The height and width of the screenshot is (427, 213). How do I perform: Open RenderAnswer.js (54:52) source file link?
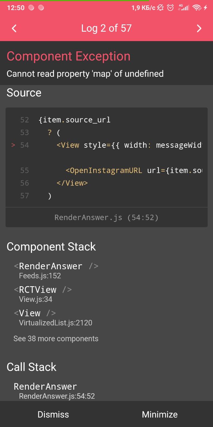click(x=106, y=218)
